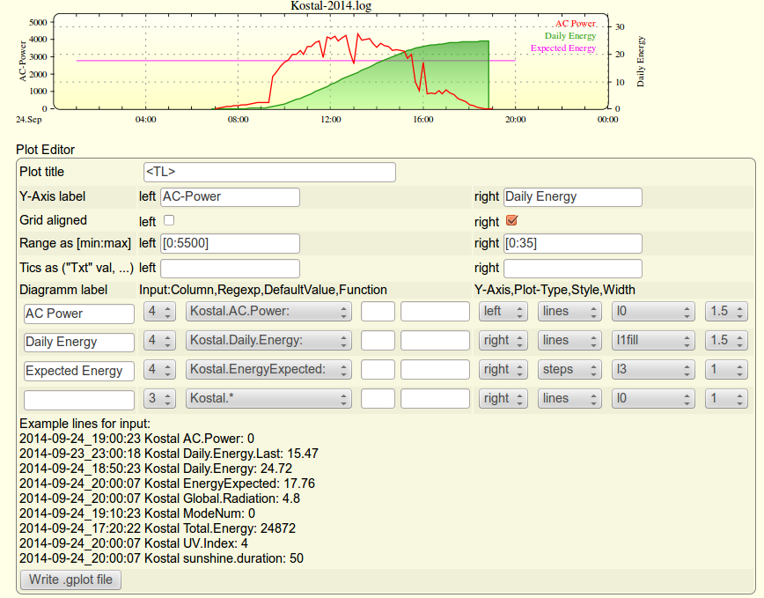
Task: Edit the Expected Energy diagram label field
Action: click(x=78, y=371)
